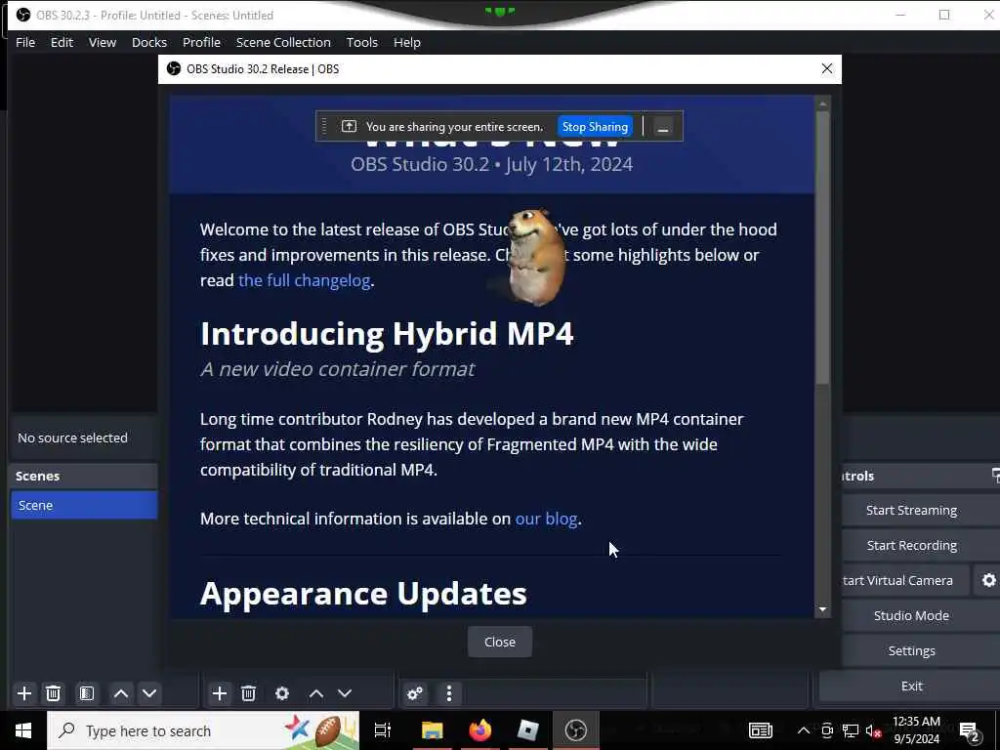Image resolution: width=1000 pixels, height=750 pixels.
Task: Click Start Streaming
Action: [911, 510]
